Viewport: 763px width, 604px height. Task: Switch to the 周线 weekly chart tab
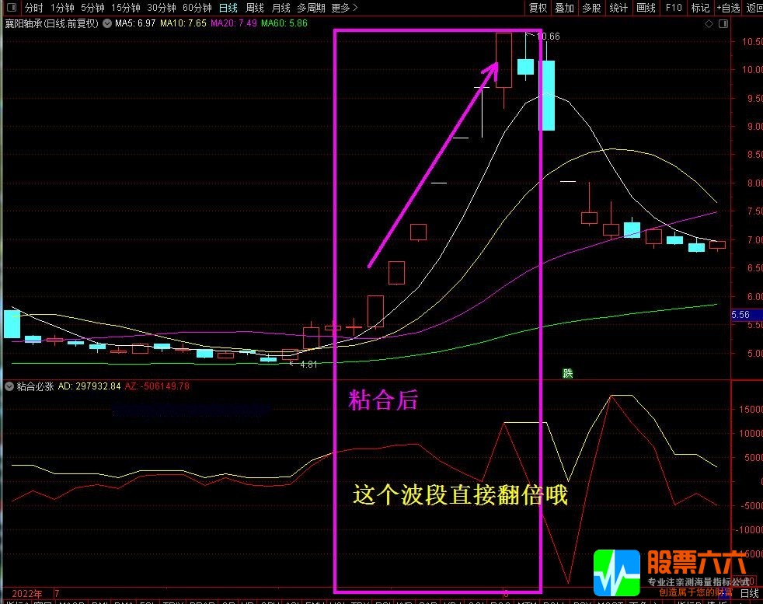254,8
